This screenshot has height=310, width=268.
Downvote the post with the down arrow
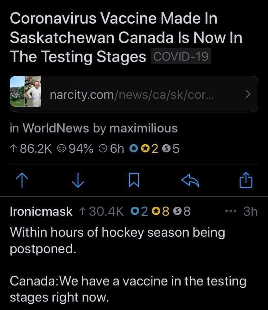[x=77, y=181]
